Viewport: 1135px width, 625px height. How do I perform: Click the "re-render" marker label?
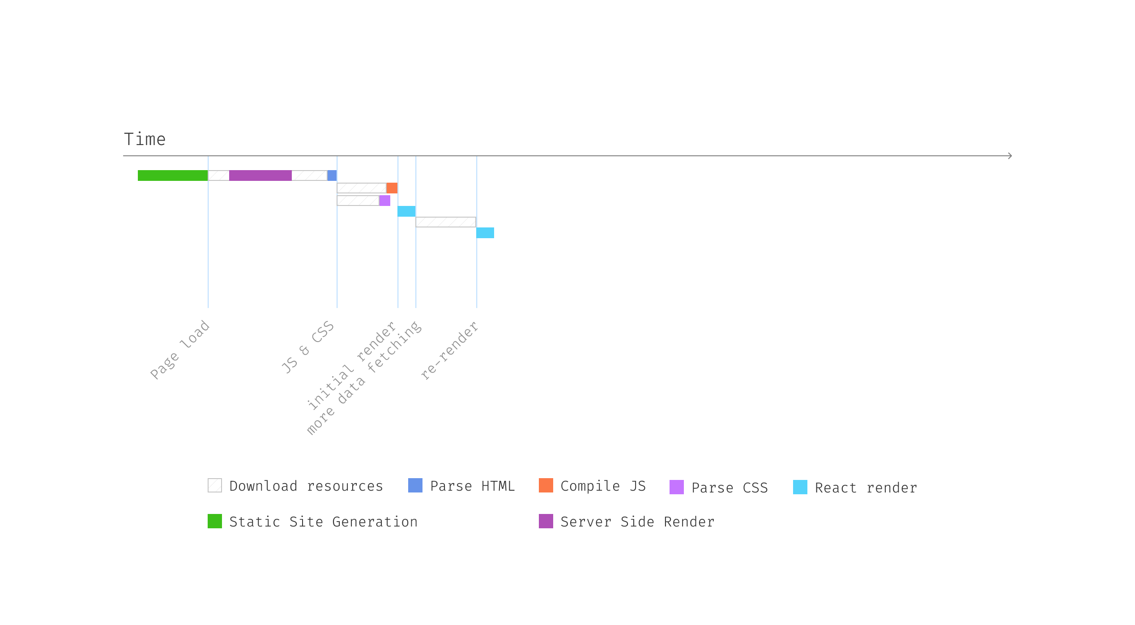click(x=450, y=351)
